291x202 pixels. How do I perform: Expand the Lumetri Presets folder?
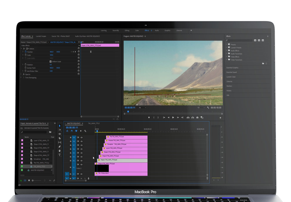click(226, 48)
